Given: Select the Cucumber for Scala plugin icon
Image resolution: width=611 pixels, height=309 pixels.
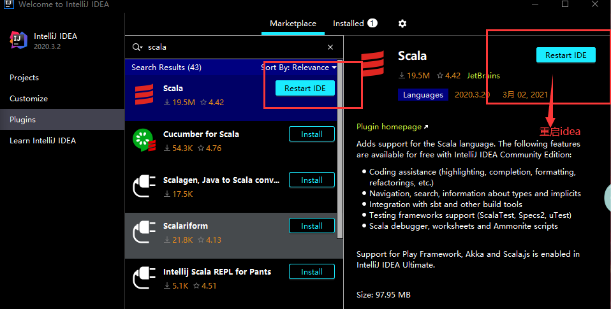Looking at the screenshot, I should click(144, 140).
